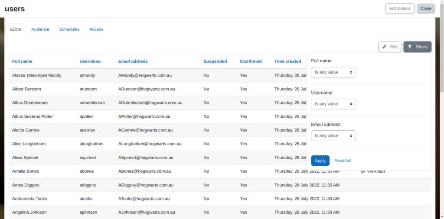The height and width of the screenshot is (219, 444).
Task: Select the name Alicia Spinnet
Action: coord(25,158)
